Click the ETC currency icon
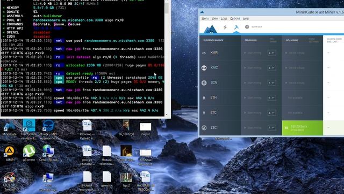The width and height of the screenshot is (344, 194). (x=204, y=113)
